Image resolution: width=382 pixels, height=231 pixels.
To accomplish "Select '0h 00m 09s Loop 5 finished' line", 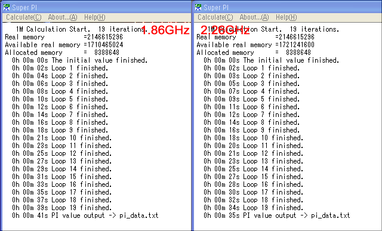I will (x=252, y=99).
